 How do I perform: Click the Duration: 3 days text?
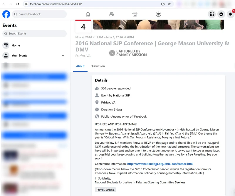pos(112,109)
